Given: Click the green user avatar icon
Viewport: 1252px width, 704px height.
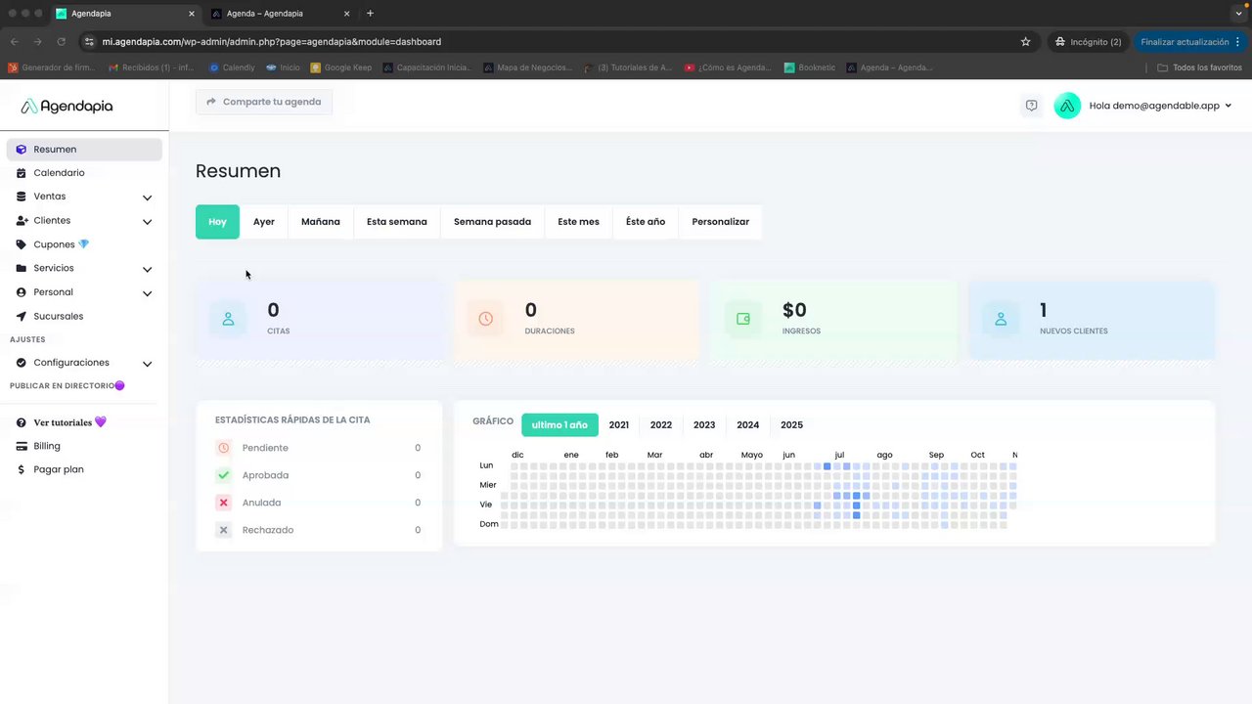Looking at the screenshot, I should 1067,106.
